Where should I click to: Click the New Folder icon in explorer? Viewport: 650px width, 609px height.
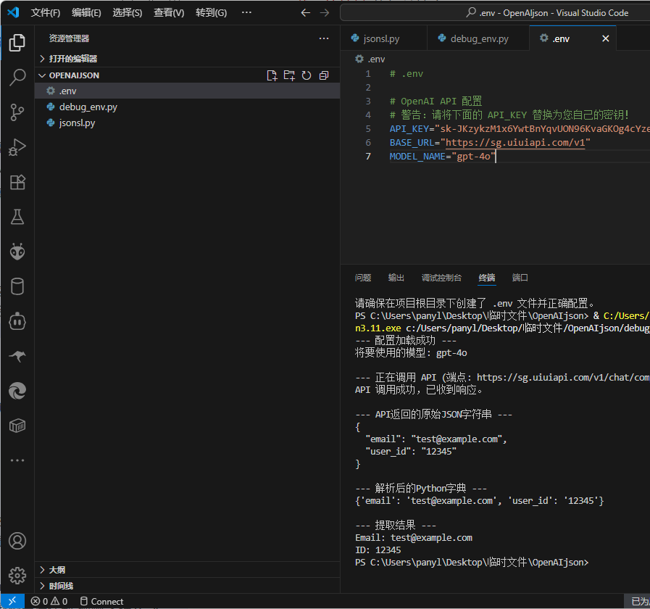coord(289,75)
